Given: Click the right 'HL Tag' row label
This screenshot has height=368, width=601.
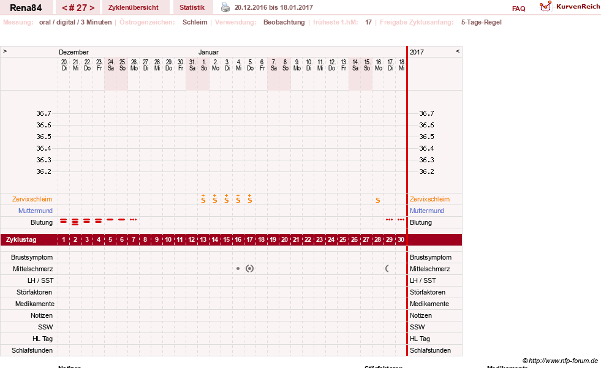Looking at the screenshot, I should [x=420, y=339].
